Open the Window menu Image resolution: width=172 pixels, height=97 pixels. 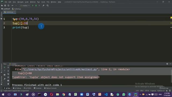pos(53,2)
